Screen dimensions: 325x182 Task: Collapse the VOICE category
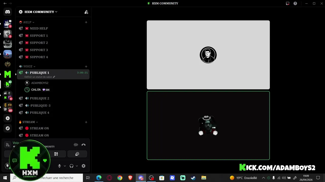pos(27,66)
